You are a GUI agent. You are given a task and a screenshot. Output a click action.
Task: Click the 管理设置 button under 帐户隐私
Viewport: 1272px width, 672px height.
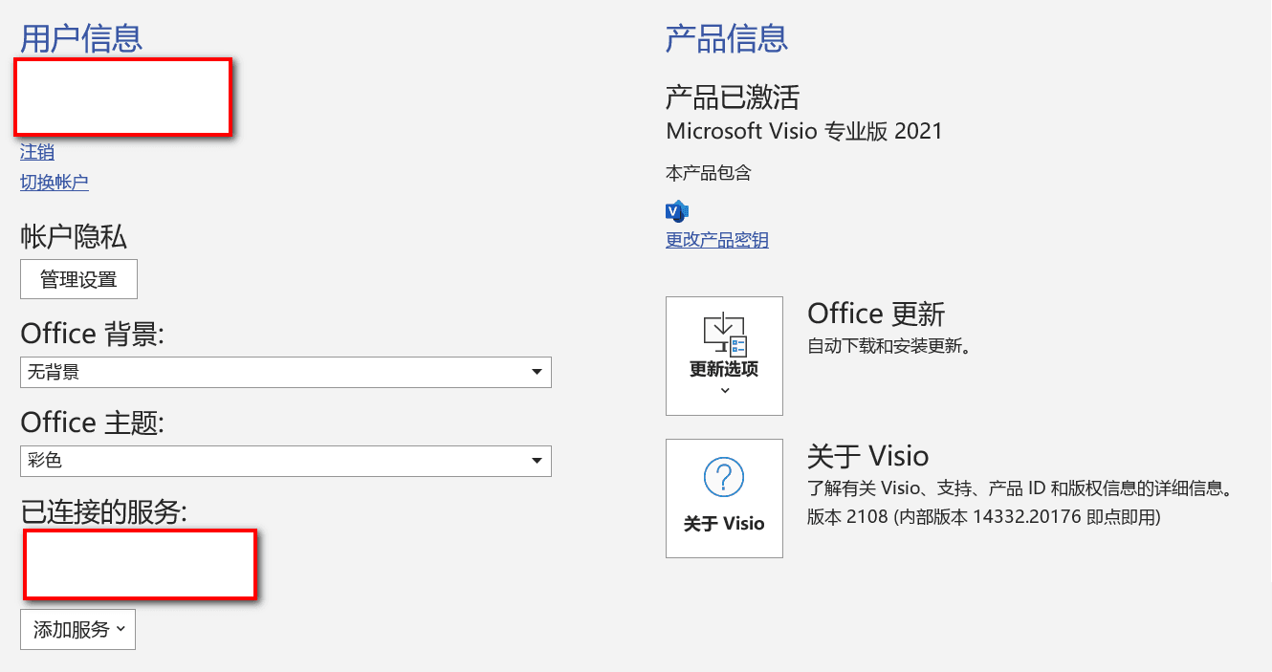click(x=78, y=279)
